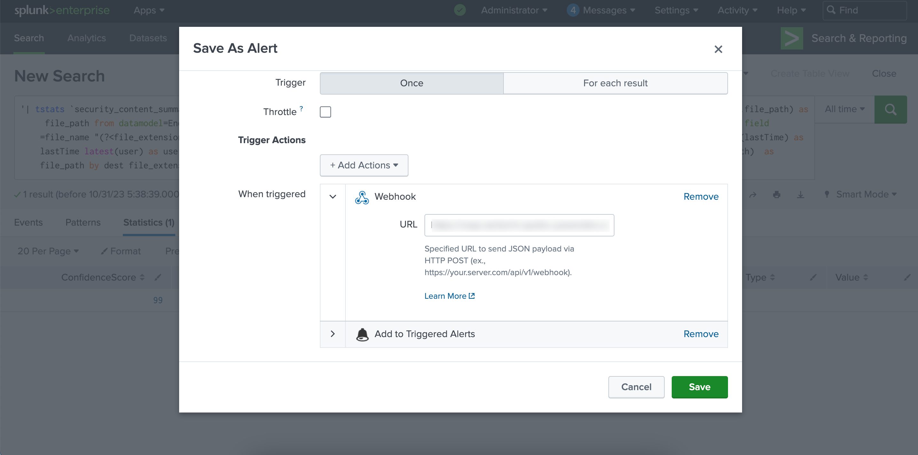Screen dimensions: 918x455
Task: Click the bell icon for Triggered Alerts
Action: click(x=362, y=334)
